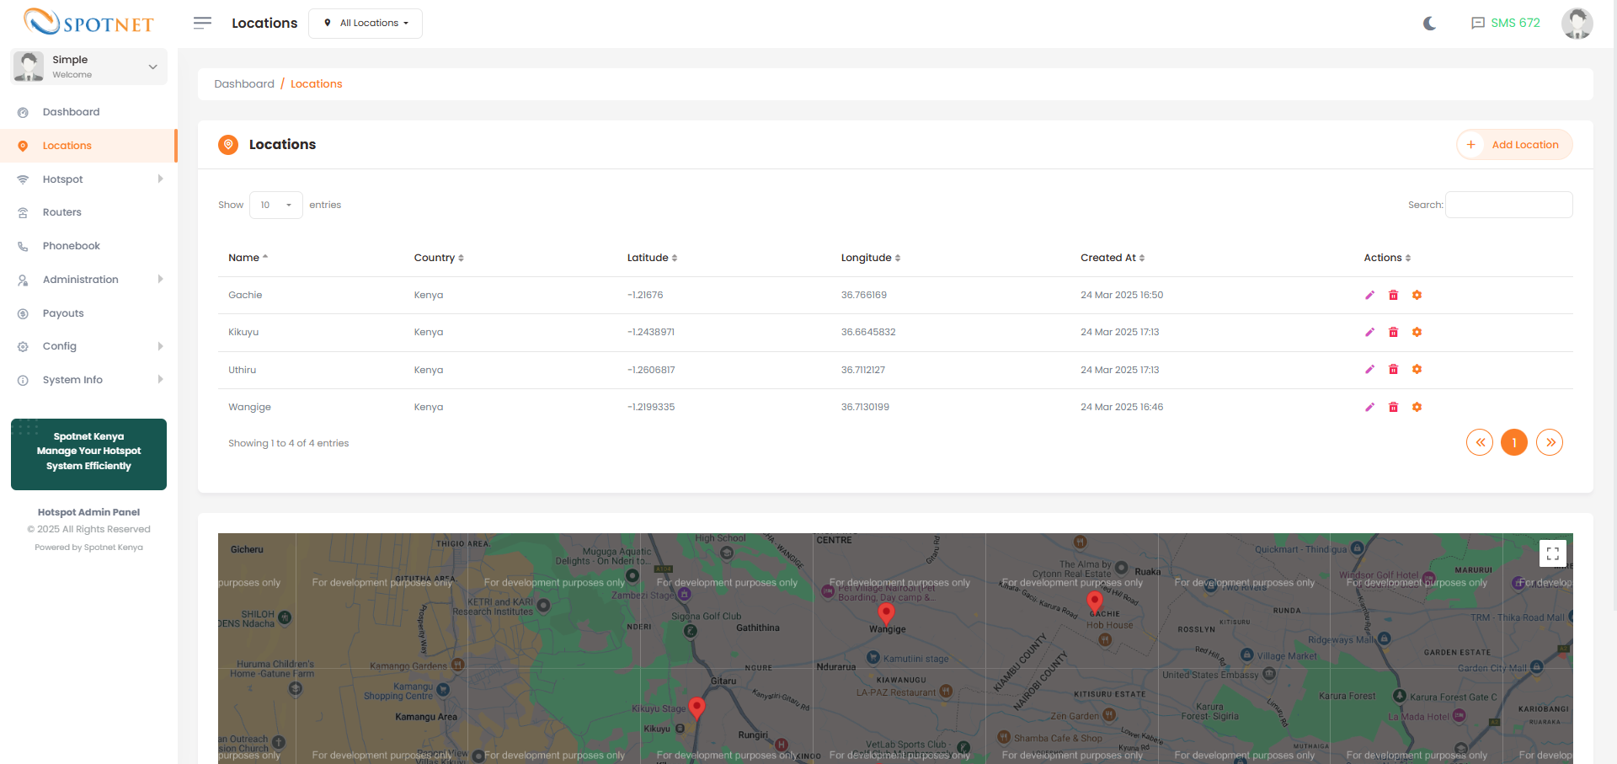Open the SMS 672 message icon
Screen dimensions: 1617x764
[1477, 23]
